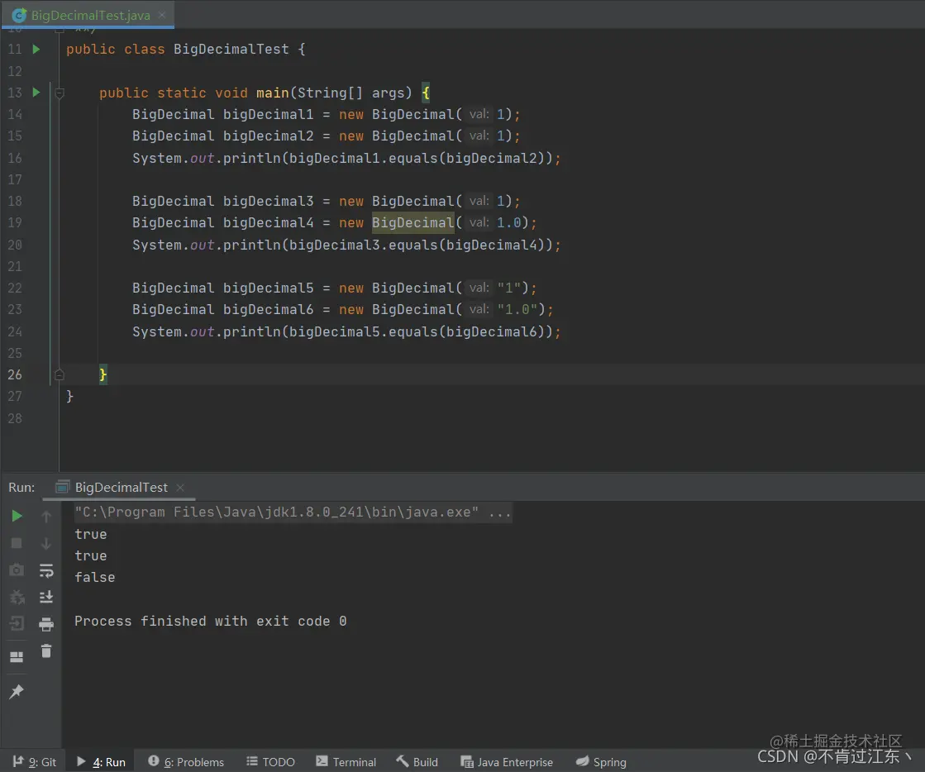Screen dimensions: 925x772
Task: Click the restore layout icon
Action: pos(17,657)
